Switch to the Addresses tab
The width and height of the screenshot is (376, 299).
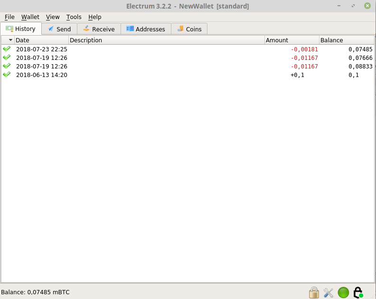point(146,29)
